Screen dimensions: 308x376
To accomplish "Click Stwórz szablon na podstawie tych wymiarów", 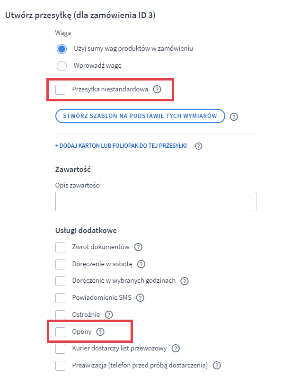I will 140,116.
